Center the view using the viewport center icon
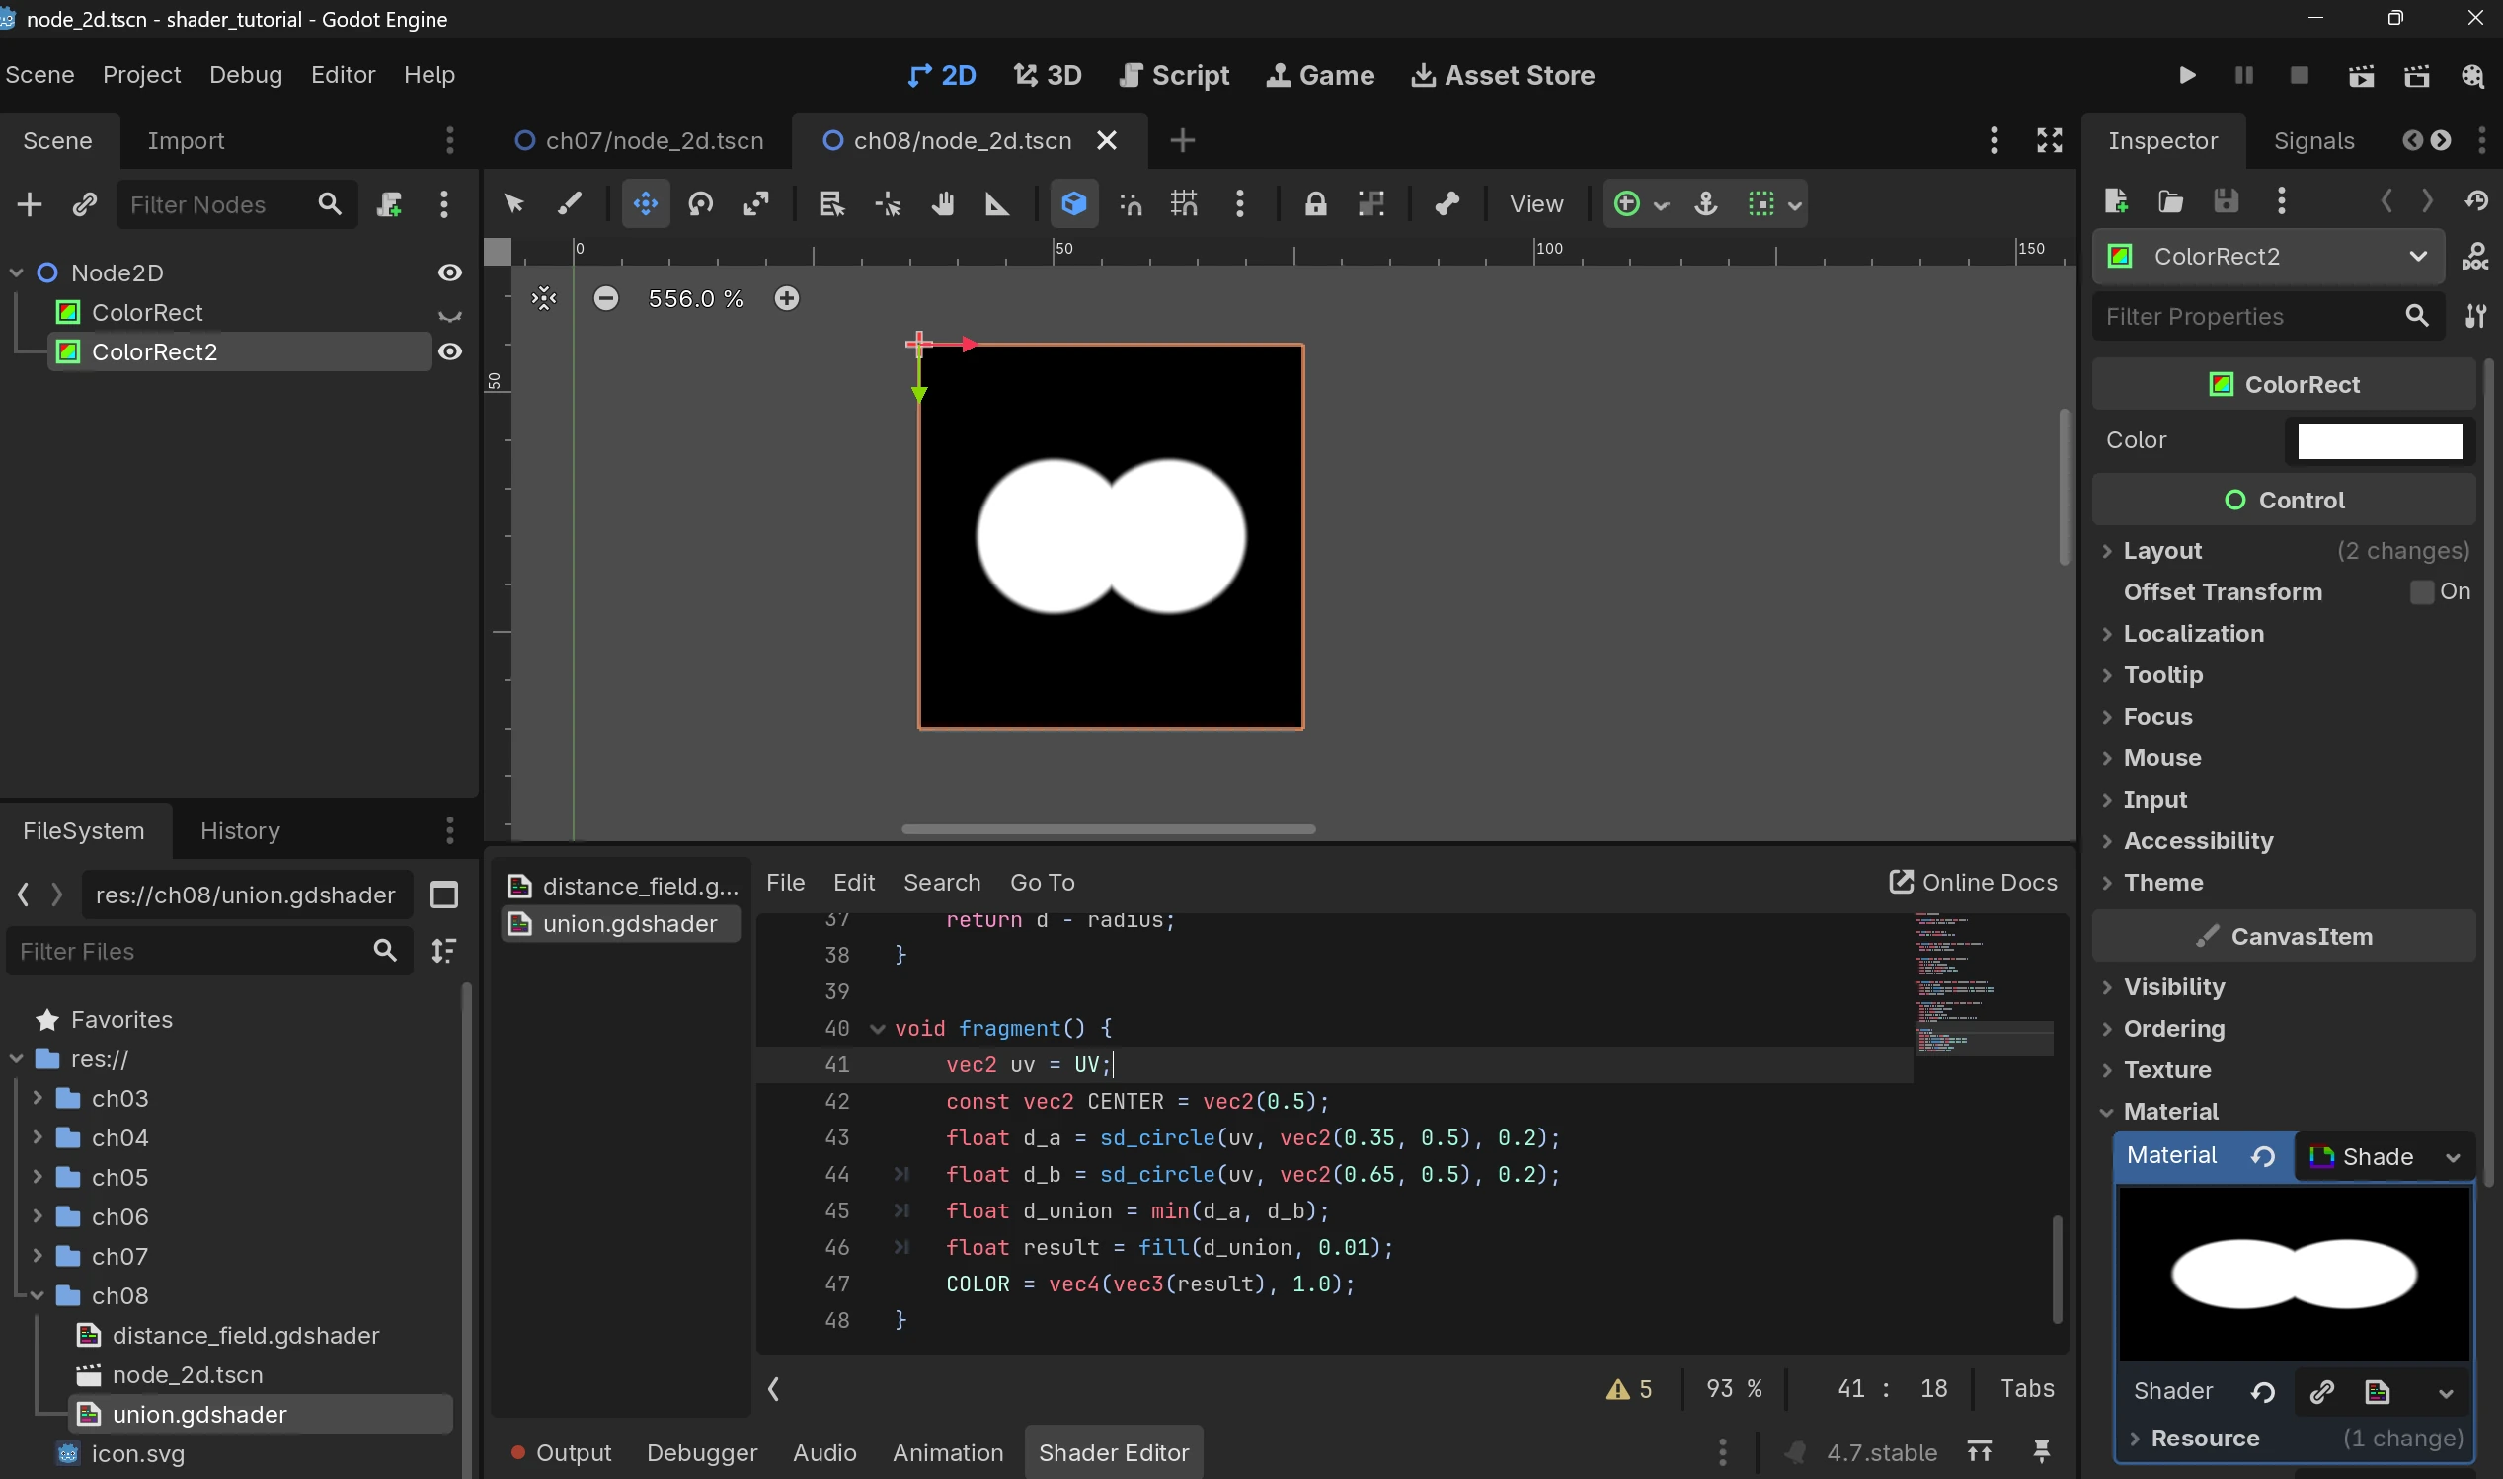The image size is (2503, 1479). [x=544, y=298]
